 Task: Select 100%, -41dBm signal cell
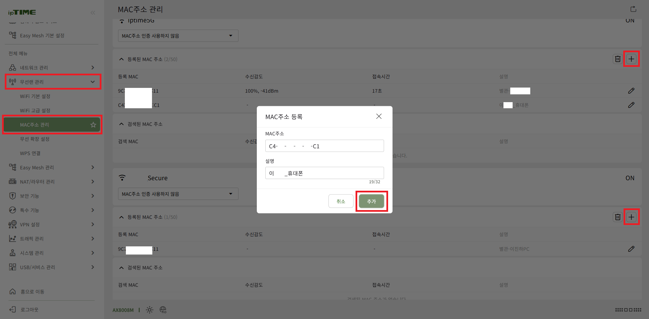pyautogui.click(x=262, y=91)
